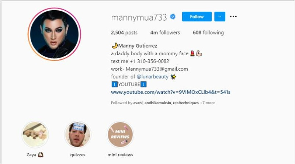Viewport: 295px width, 164px height.
Task: Show the 608 following list
Action: [x=208, y=32]
